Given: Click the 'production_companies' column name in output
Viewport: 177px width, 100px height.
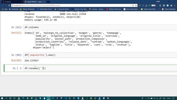Looking at the screenshot, I should [x=90, y=39].
